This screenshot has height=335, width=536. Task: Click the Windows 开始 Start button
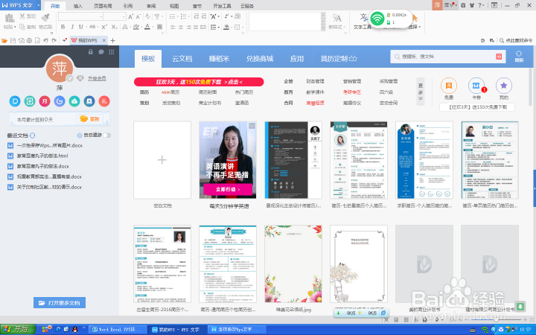coord(18,329)
